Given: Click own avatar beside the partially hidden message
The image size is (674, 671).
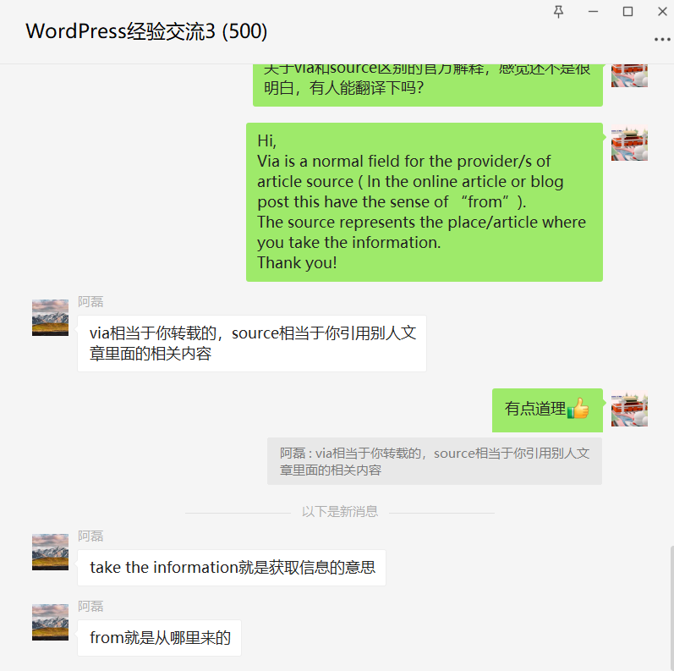Looking at the screenshot, I should pyautogui.click(x=629, y=75).
